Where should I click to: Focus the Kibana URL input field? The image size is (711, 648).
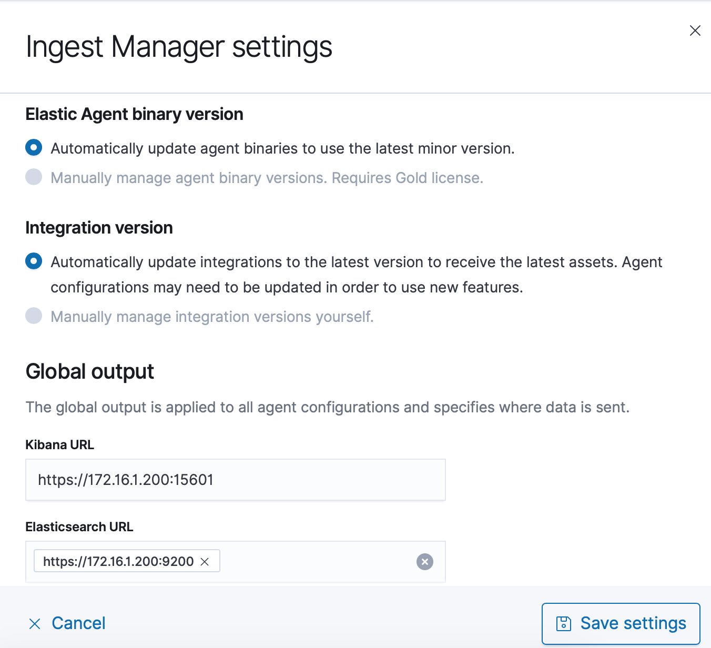pos(235,479)
